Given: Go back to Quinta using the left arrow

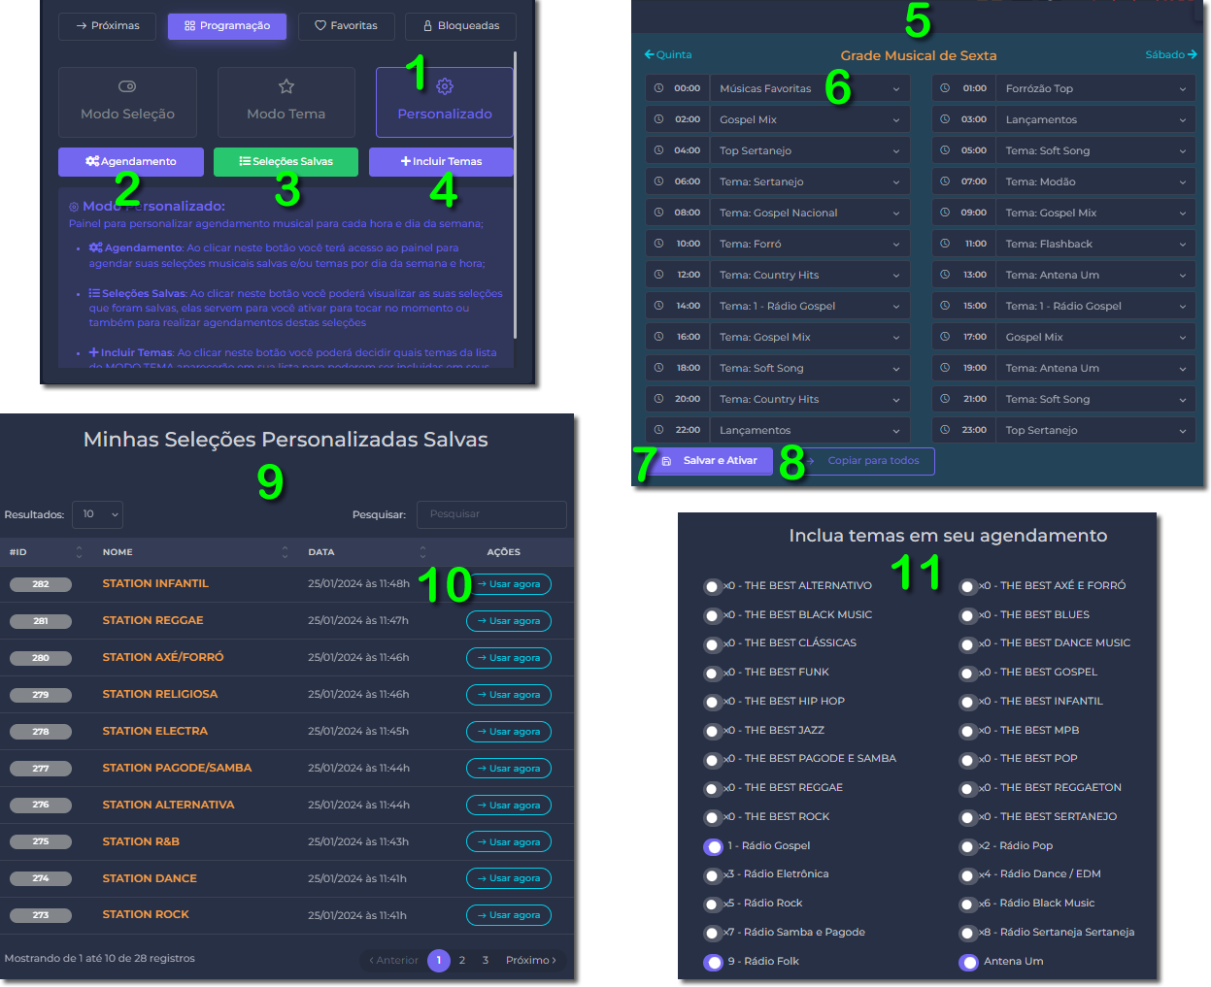Looking at the screenshot, I should point(650,54).
